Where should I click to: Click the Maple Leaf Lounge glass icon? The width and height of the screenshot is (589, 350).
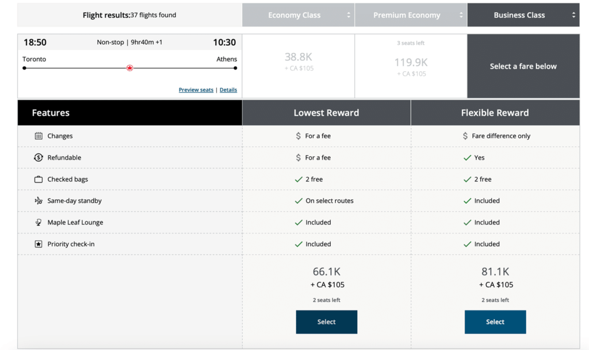click(38, 222)
